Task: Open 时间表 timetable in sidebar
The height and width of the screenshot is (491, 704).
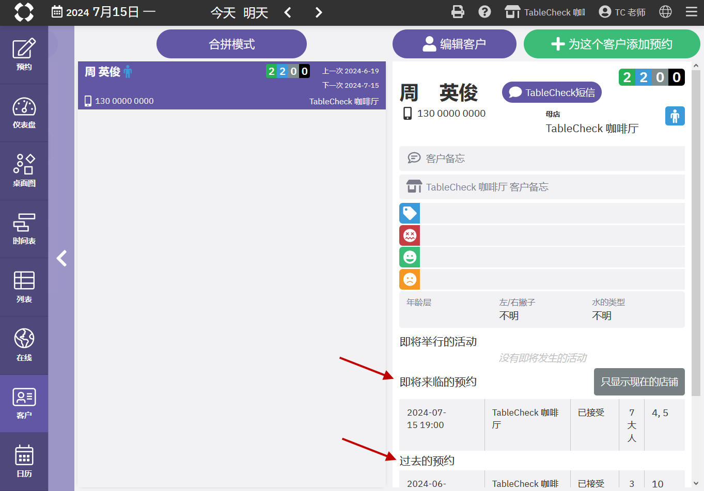Action: (24, 229)
